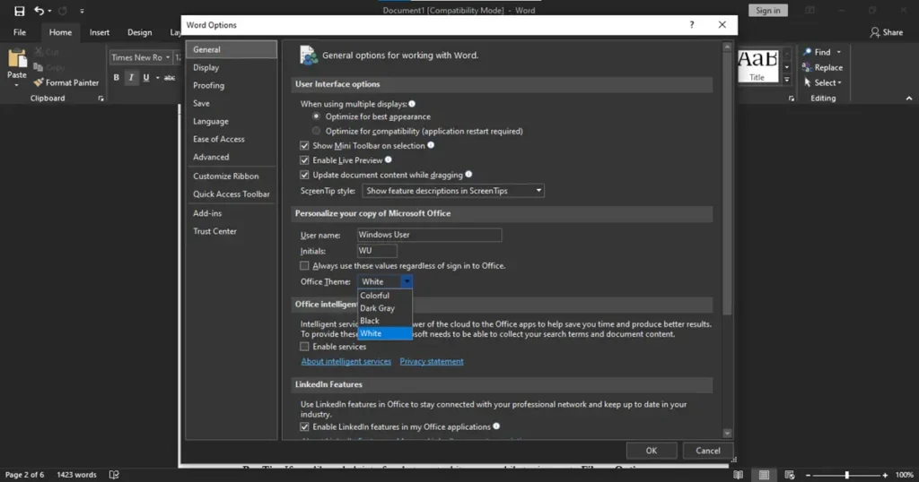The width and height of the screenshot is (919, 482).
Task: Open the Privacy statement link
Action: click(x=432, y=362)
